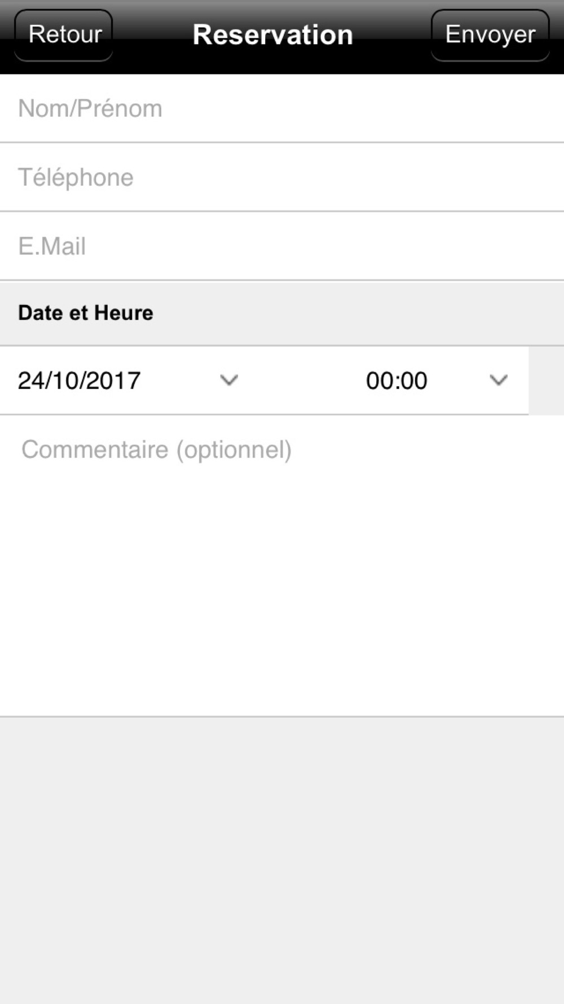Click the Téléphone placeholder text
This screenshot has height=1004, width=564.
pyautogui.click(x=76, y=177)
